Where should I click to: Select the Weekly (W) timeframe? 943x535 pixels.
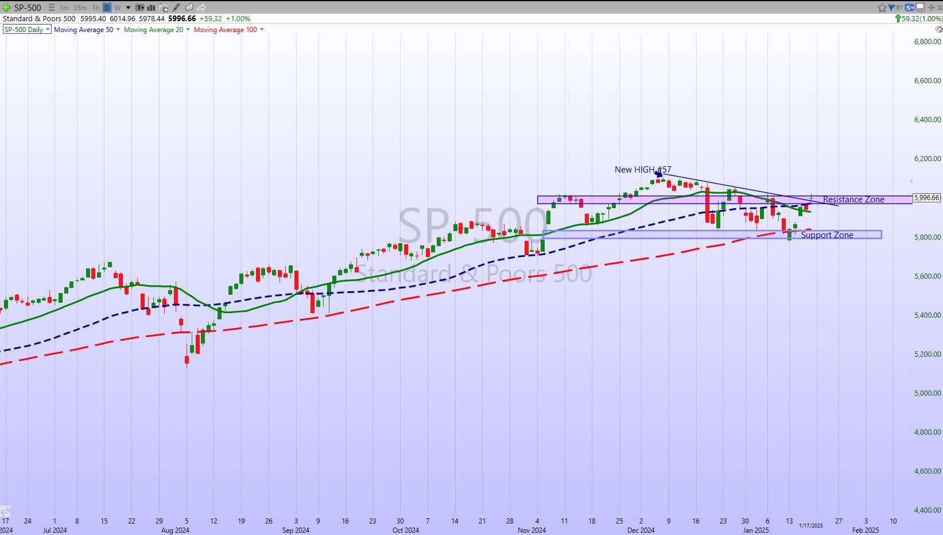(117, 8)
